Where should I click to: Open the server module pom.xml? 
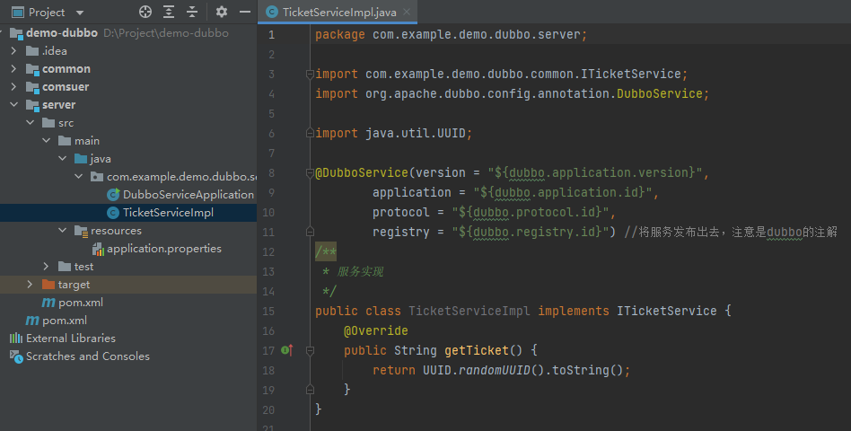[x=80, y=303]
